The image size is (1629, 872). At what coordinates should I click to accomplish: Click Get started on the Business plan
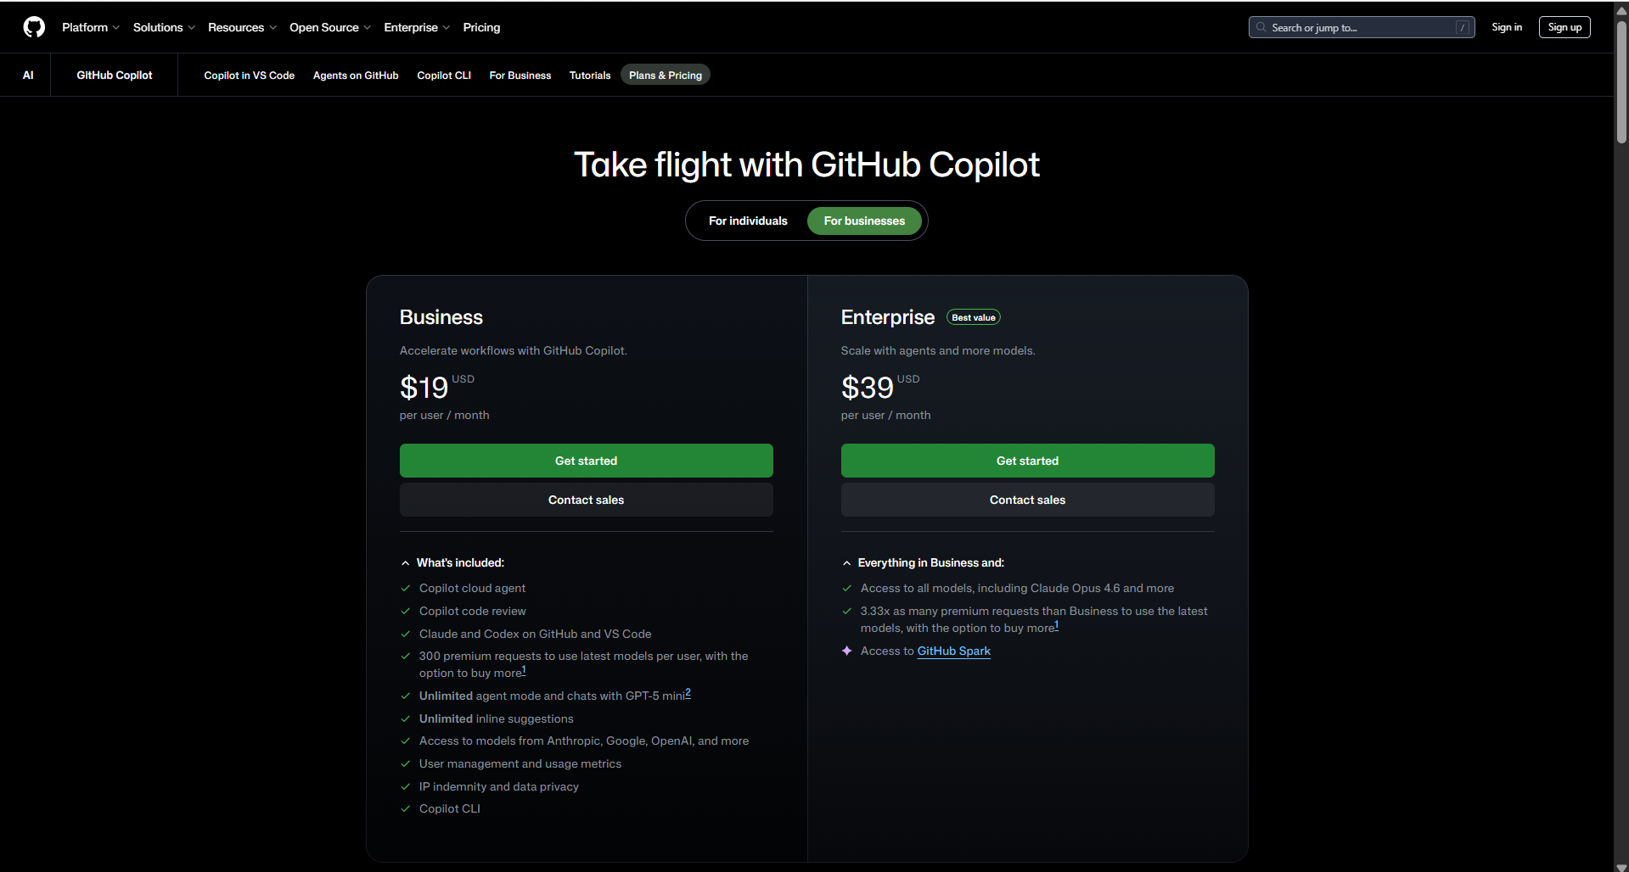click(x=586, y=460)
